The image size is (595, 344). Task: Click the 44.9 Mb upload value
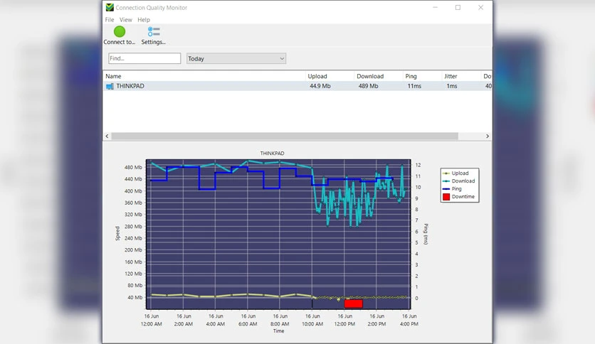[x=320, y=86]
